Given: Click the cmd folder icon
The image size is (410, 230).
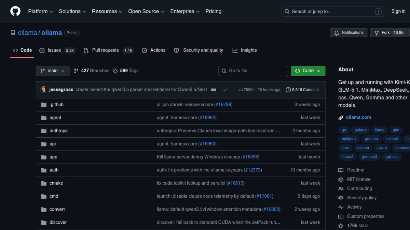Looking at the screenshot, I should (x=44, y=196).
